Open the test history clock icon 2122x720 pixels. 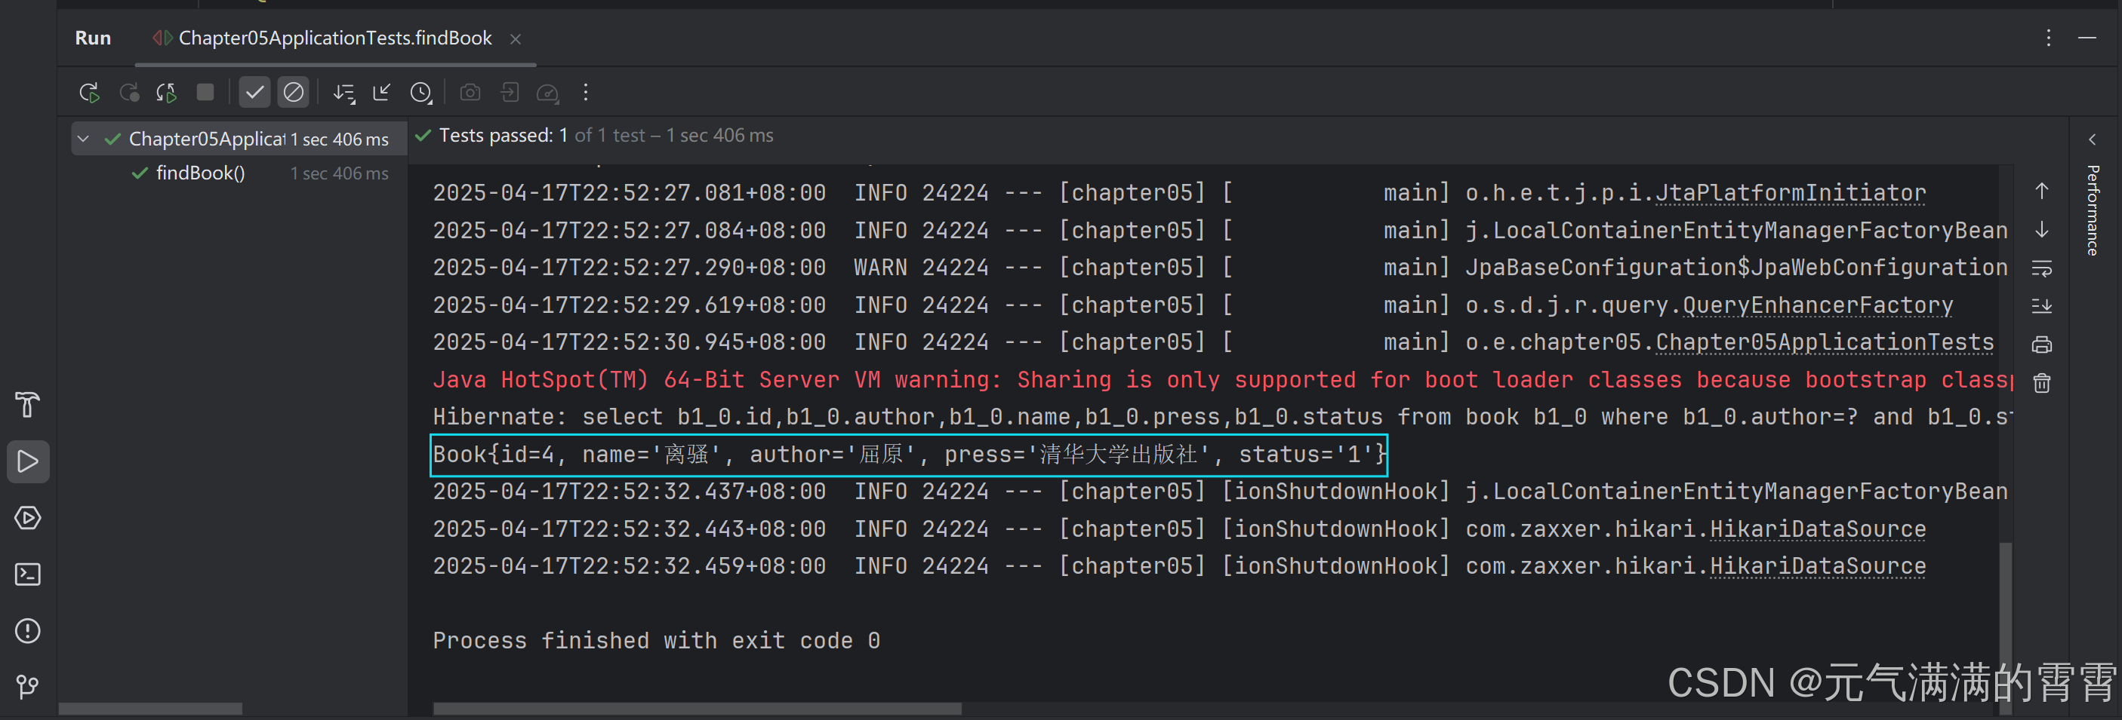pos(422,92)
